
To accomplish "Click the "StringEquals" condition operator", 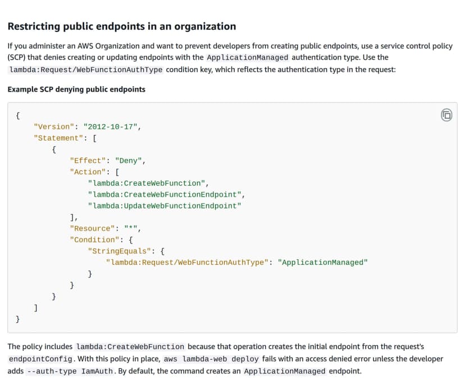I will point(120,251).
